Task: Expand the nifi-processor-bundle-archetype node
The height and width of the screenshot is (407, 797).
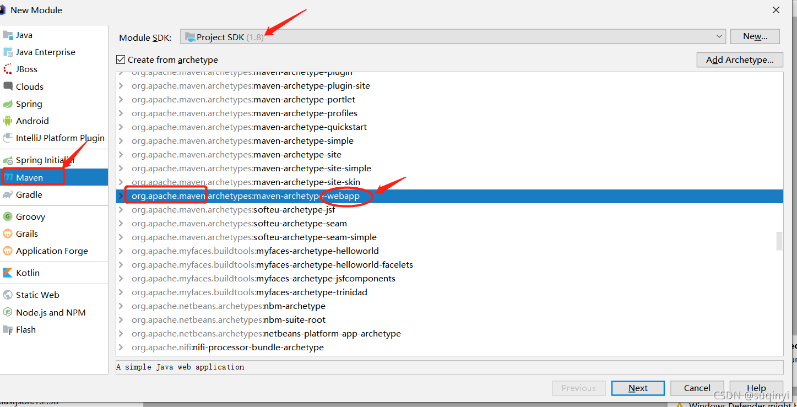Action: tap(121, 348)
